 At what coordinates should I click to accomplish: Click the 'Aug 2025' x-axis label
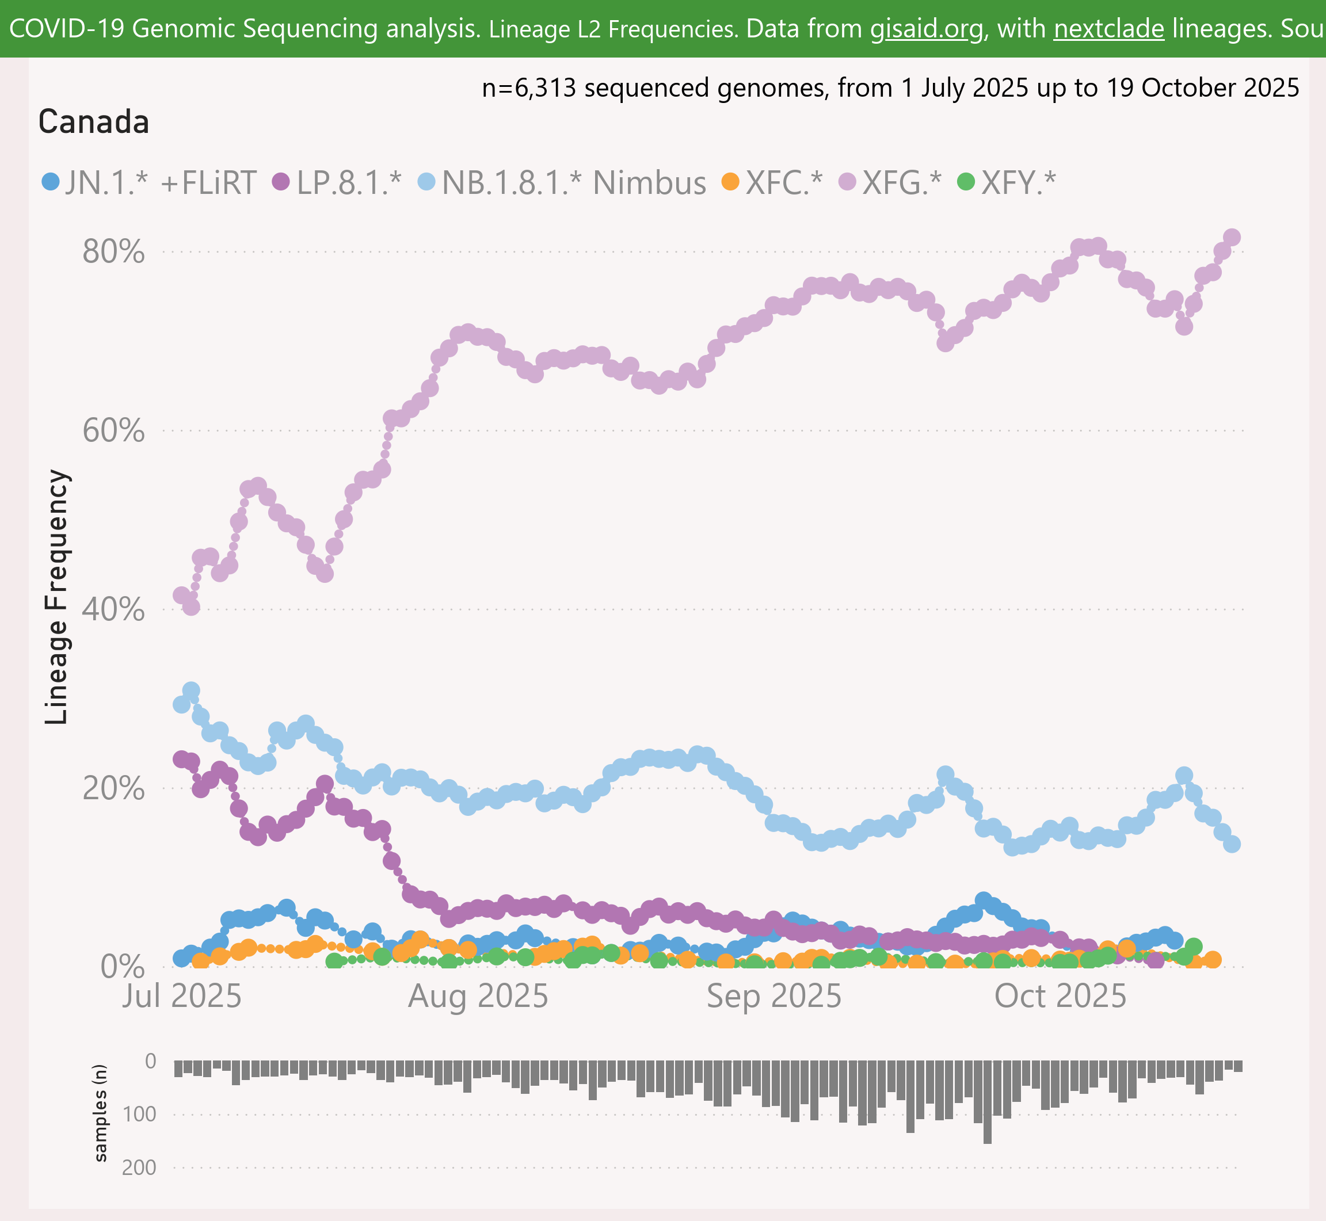pos(478,995)
